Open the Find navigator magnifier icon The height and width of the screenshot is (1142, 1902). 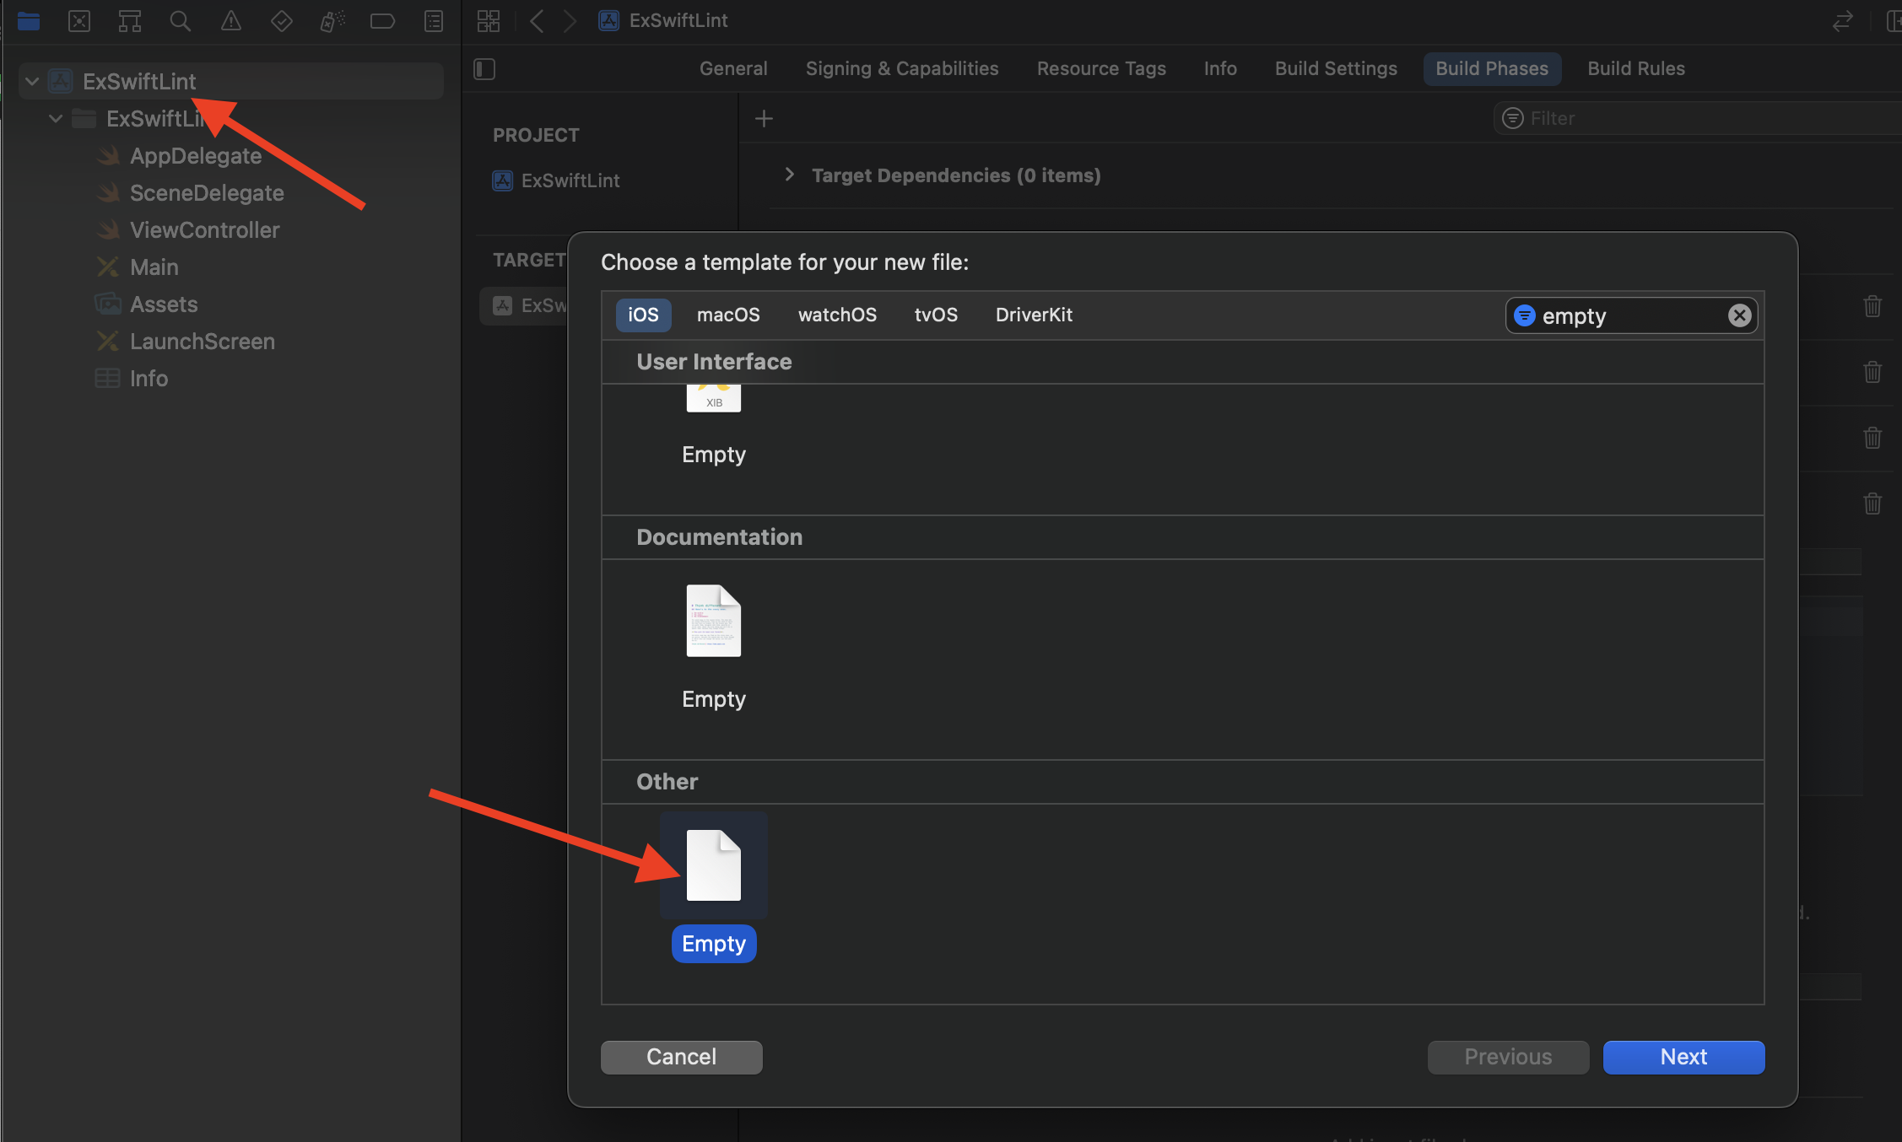tap(180, 21)
